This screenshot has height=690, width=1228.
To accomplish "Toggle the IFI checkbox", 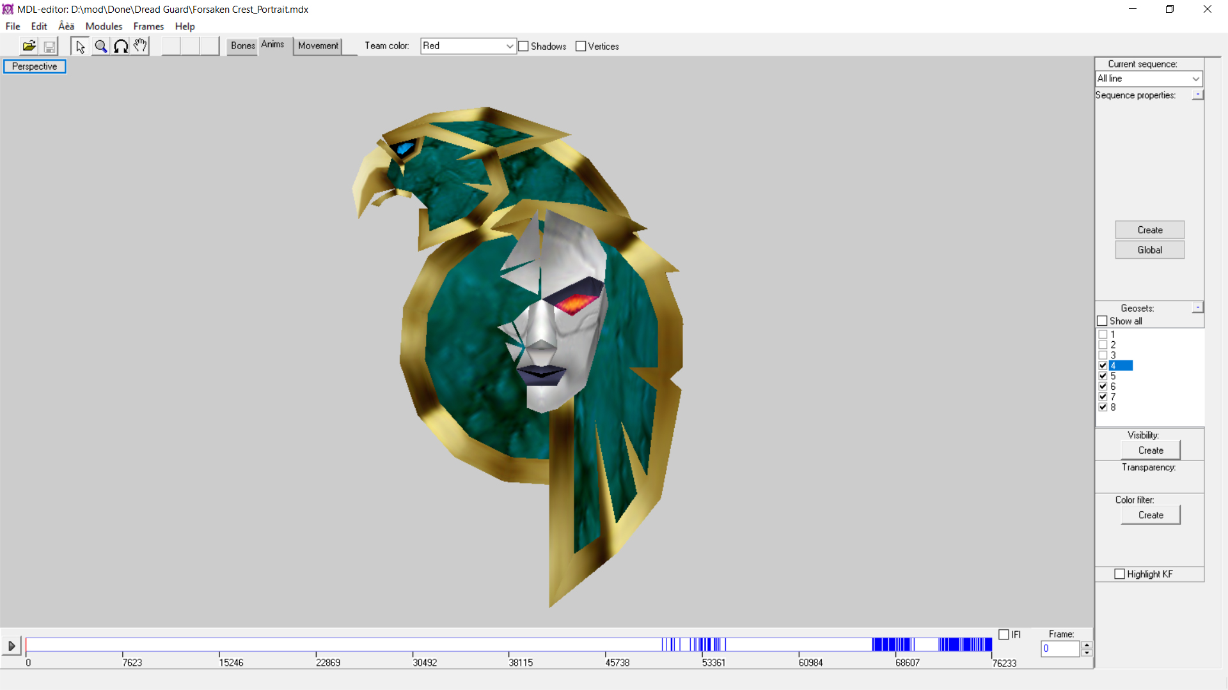I will tap(1004, 634).
